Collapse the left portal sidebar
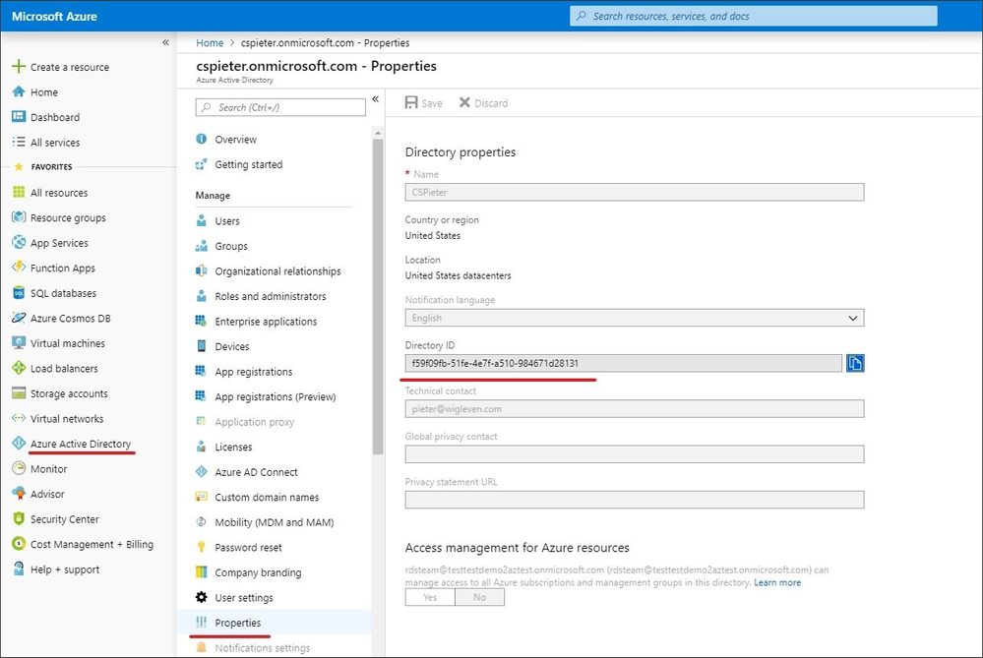 (x=165, y=42)
